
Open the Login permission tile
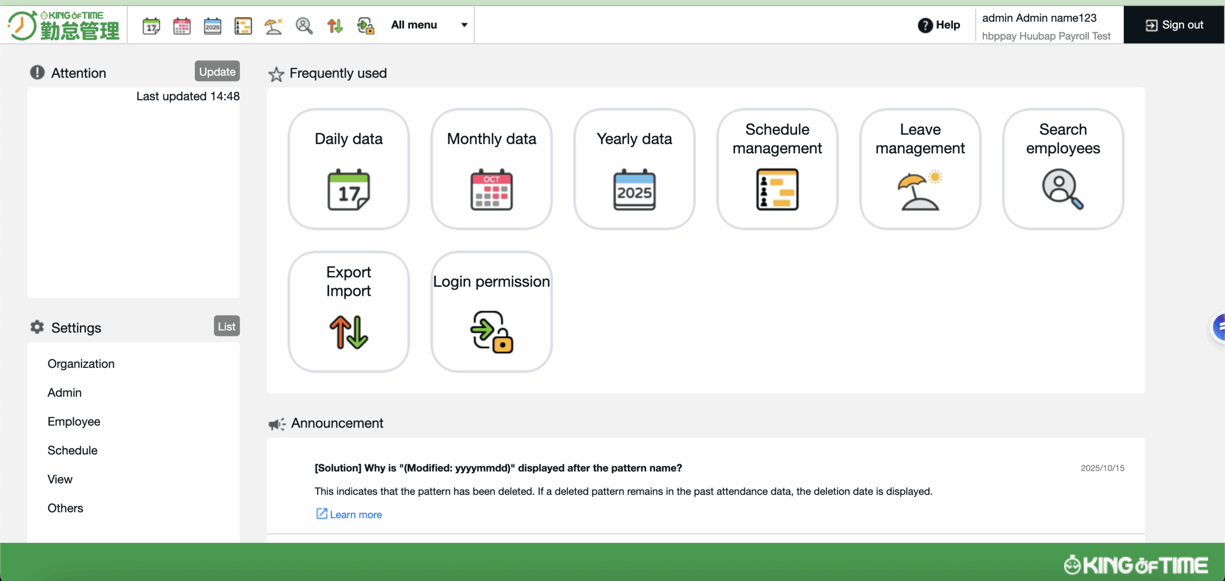[x=491, y=312]
